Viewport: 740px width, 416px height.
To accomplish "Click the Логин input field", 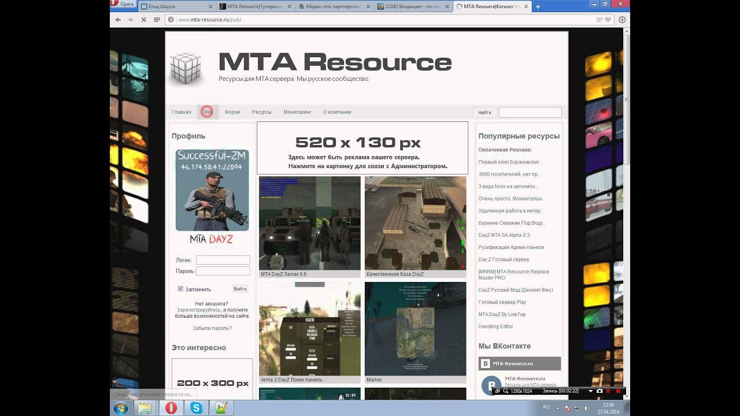I will point(223,260).
